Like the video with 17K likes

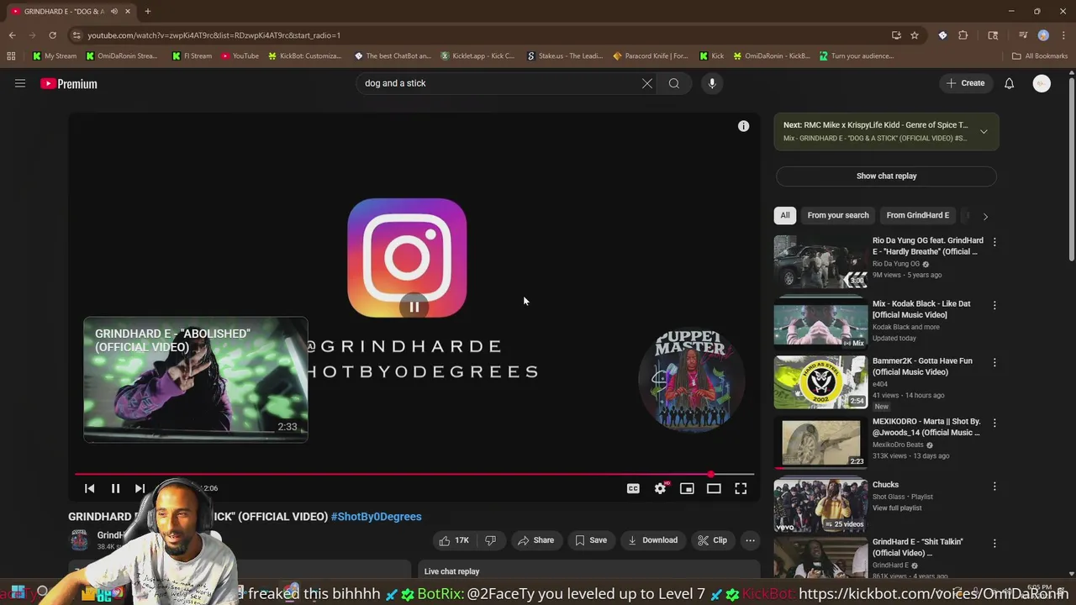point(453,540)
